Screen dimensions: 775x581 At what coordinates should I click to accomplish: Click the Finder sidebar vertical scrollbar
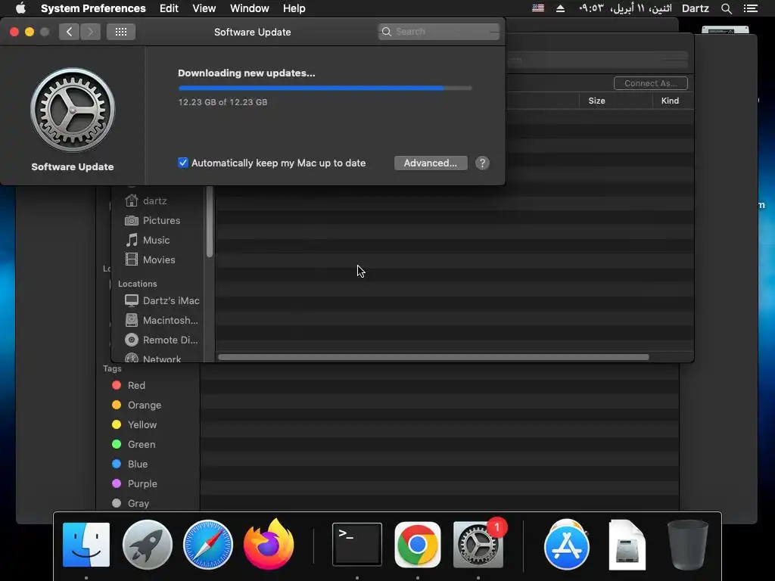210,222
